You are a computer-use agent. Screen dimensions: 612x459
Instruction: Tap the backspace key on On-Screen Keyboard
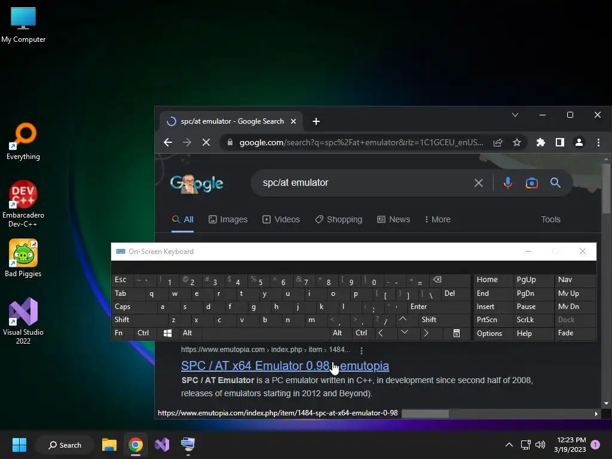(449, 280)
